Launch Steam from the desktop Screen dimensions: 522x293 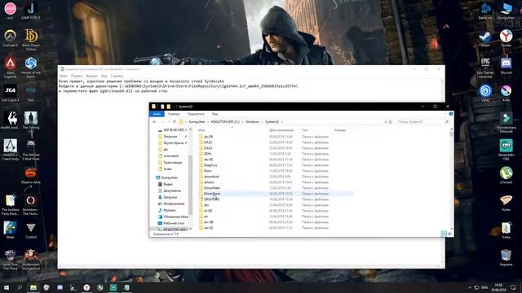tap(485, 38)
